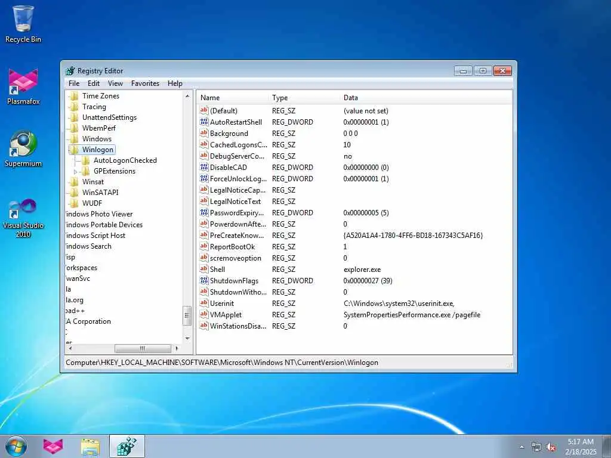The height and width of the screenshot is (458, 611).
Task: Open the Help menu
Action: (175, 83)
